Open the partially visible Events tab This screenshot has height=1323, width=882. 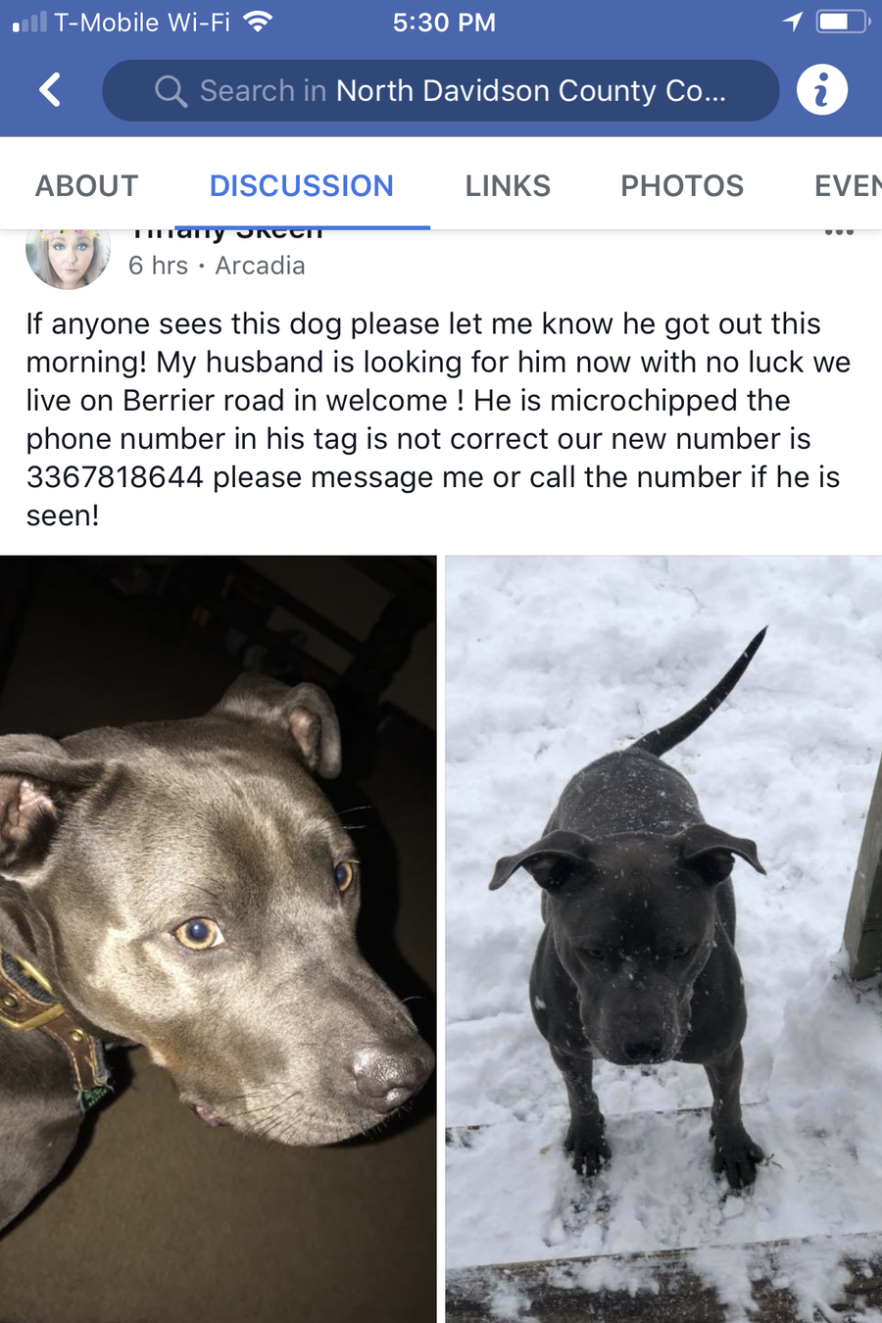click(848, 185)
